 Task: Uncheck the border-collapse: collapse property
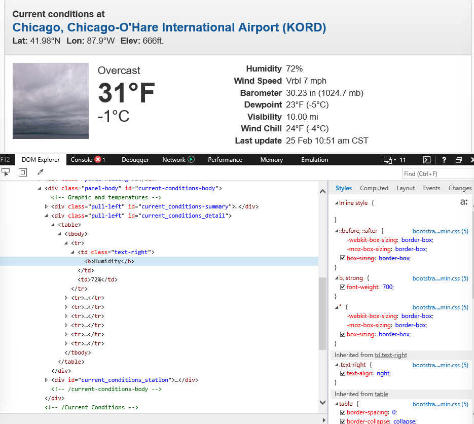point(343,421)
